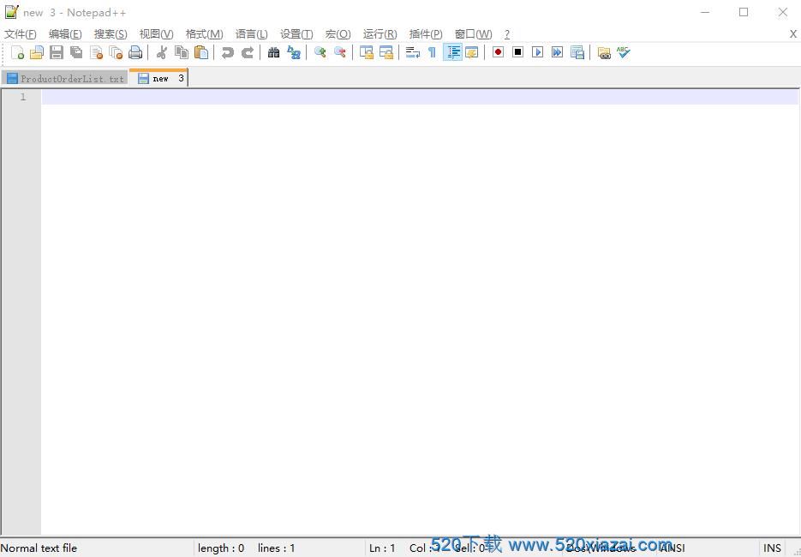
Task: Open the 语言(L) menu
Action: (251, 34)
